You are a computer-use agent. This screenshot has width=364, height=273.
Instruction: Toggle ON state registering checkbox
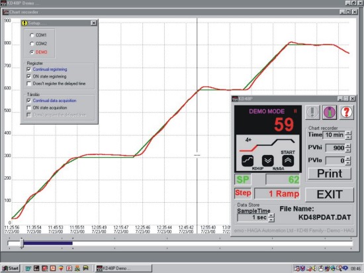28,76
